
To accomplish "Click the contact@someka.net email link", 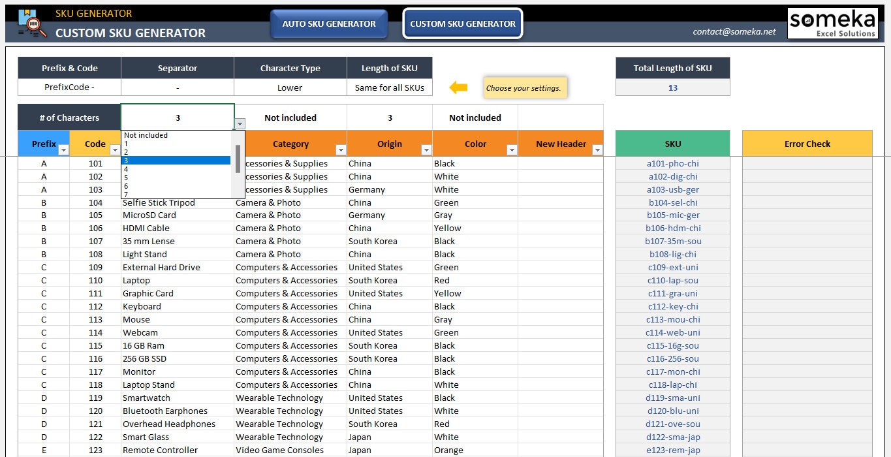I will [734, 31].
